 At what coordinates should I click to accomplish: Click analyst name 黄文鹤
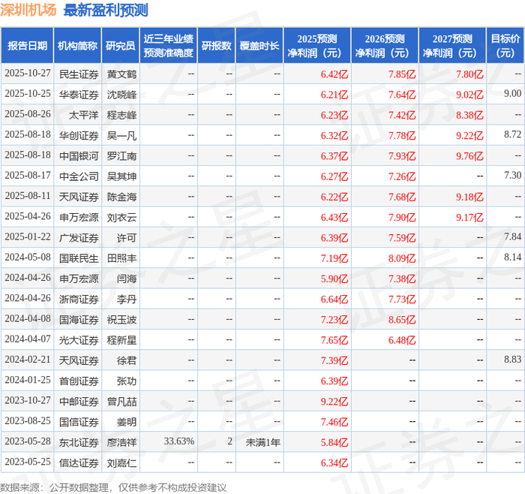pos(121,74)
